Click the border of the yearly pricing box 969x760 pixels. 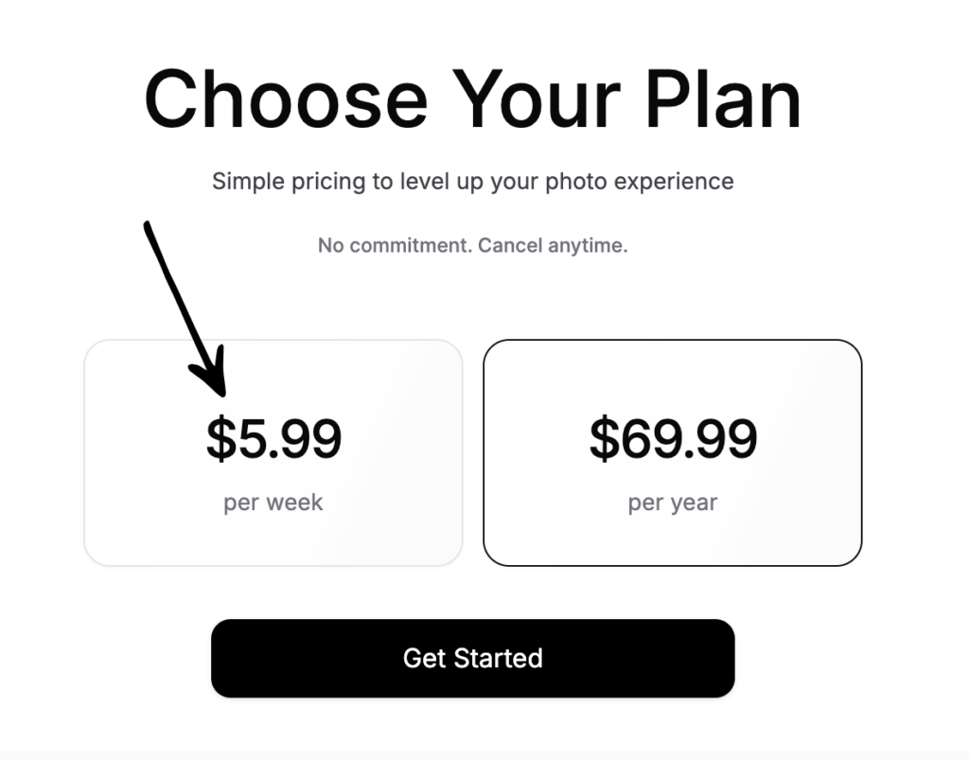coord(673,342)
